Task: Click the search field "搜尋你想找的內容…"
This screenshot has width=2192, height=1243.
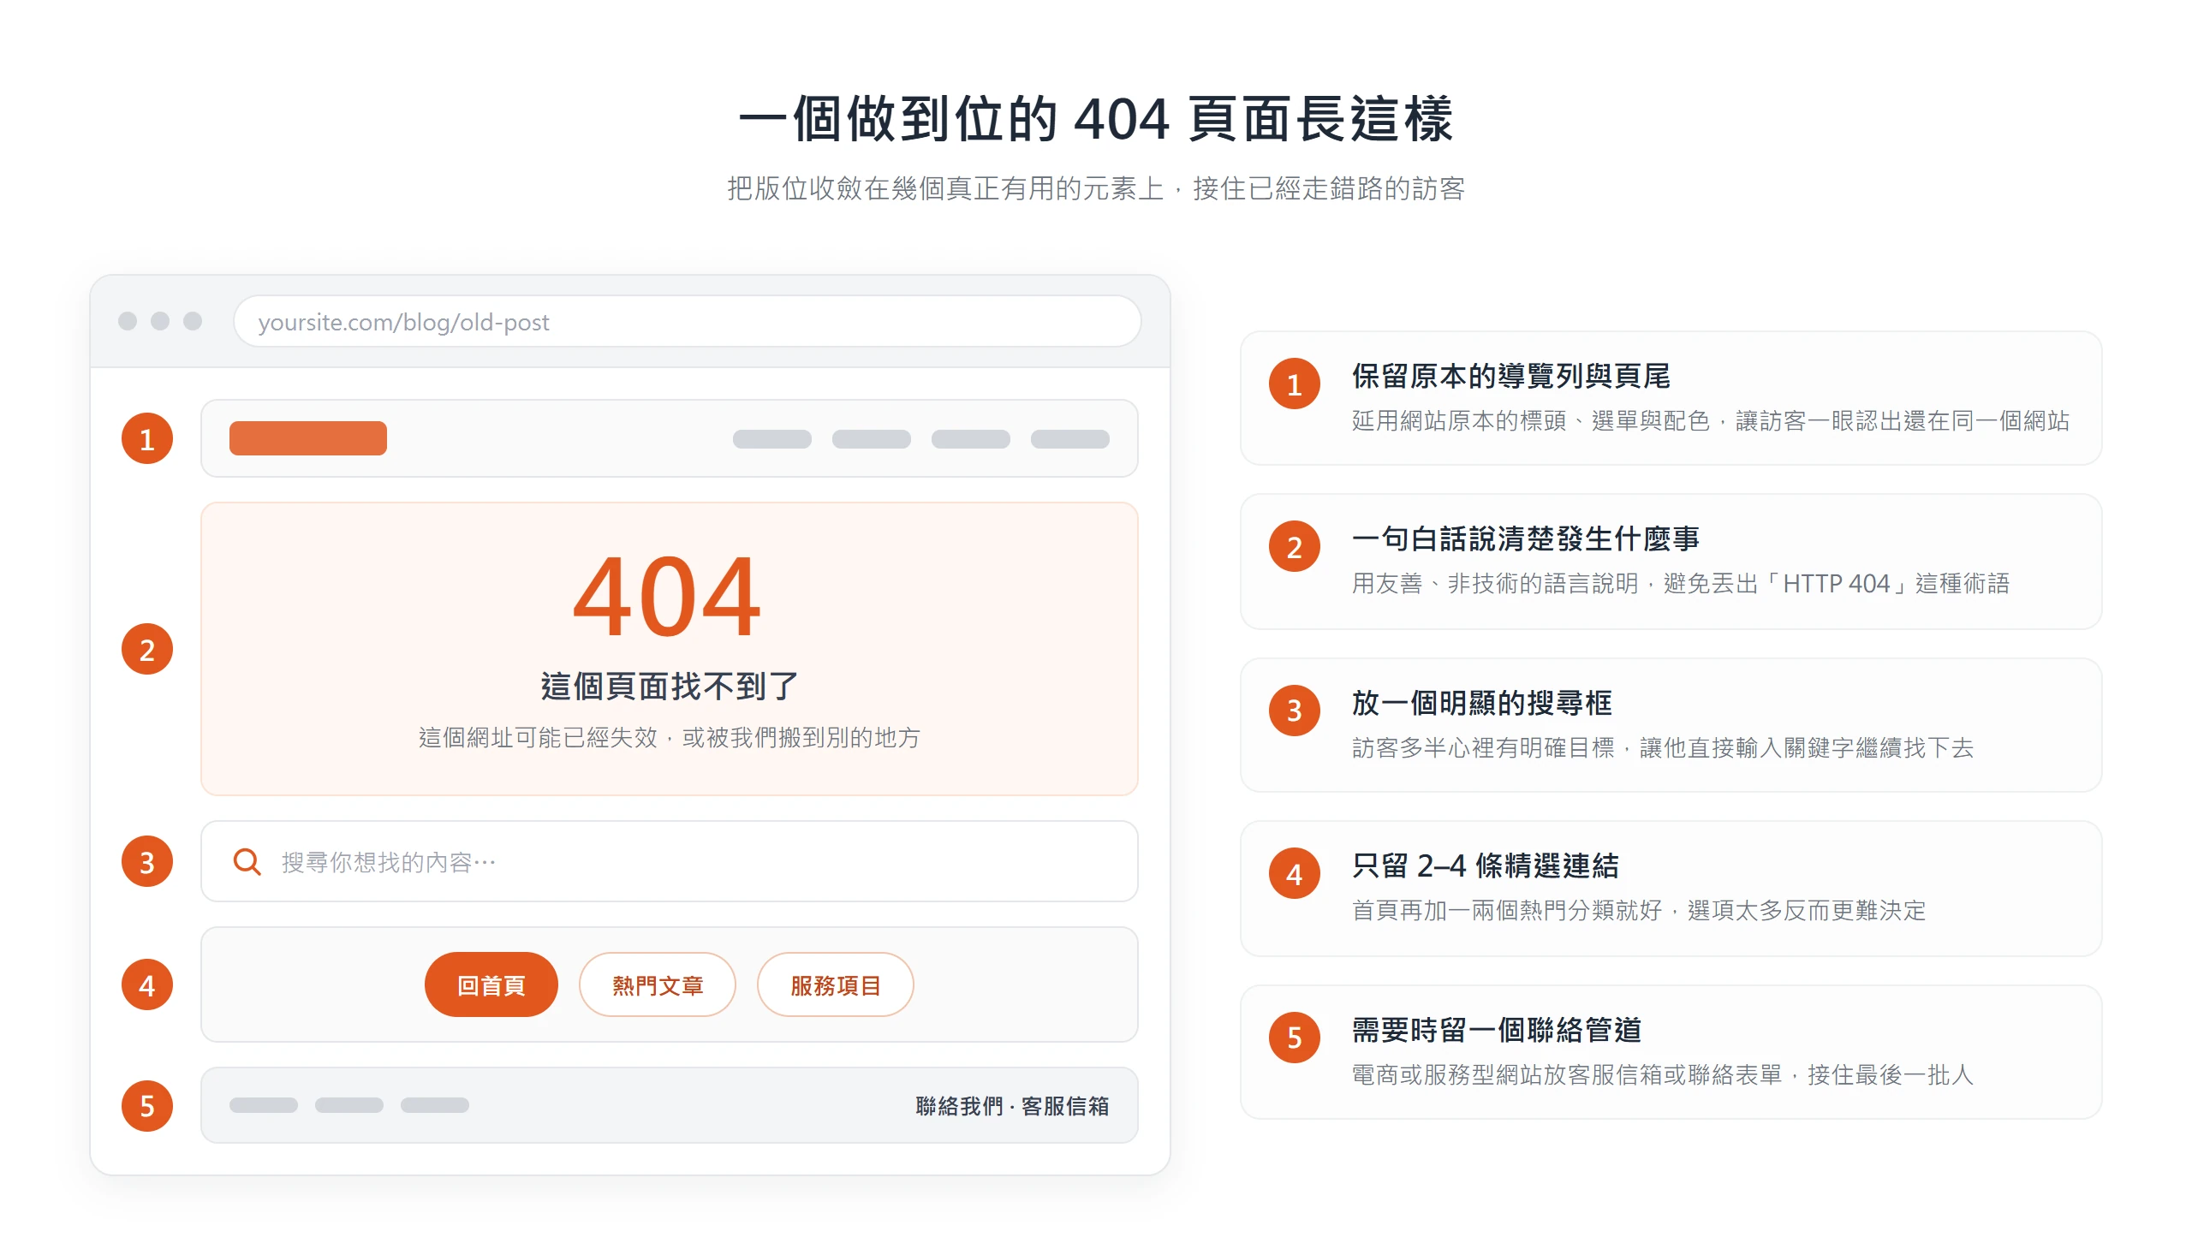Action: tap(669, 861)
